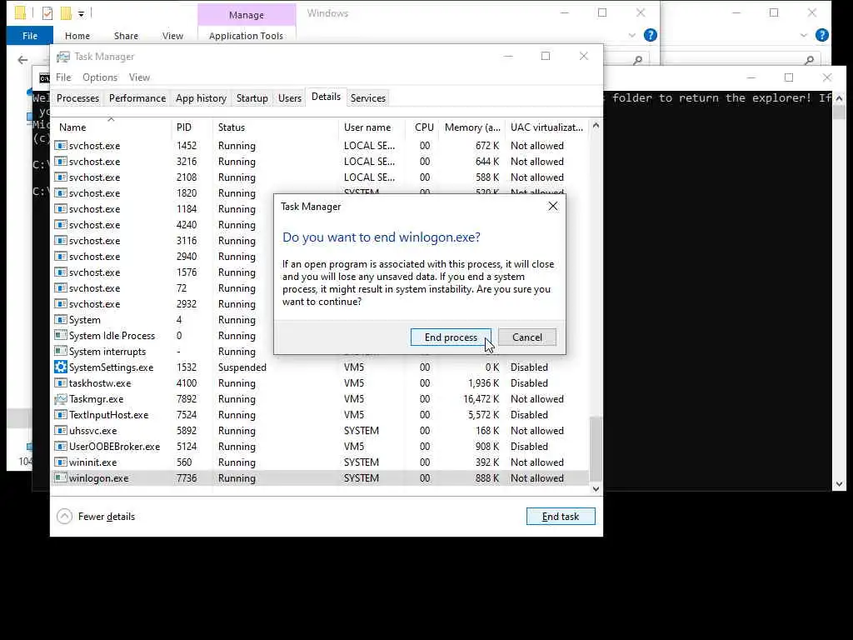Click icon of svchost.exe PID 3216
Screen dimensions: 853x640
(x=61, y=161)
